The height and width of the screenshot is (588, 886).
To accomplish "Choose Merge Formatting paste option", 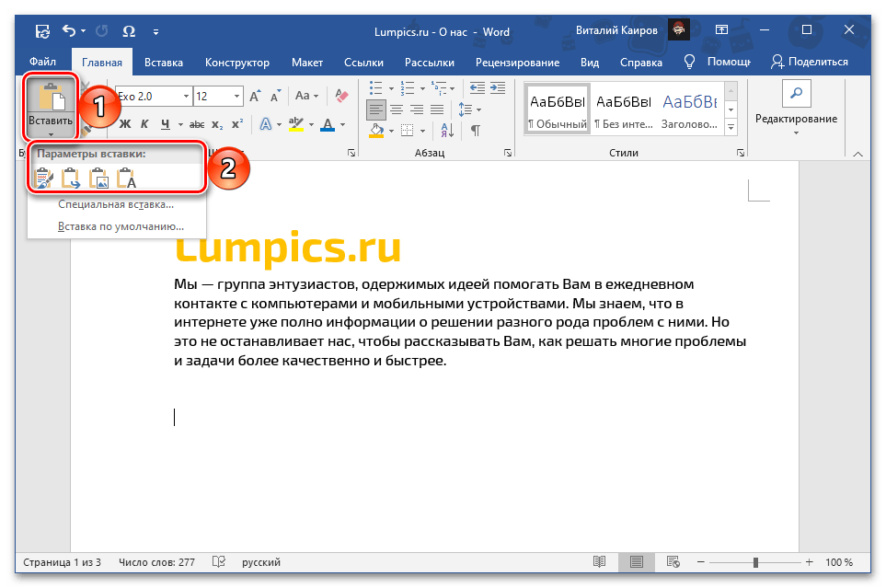I will coord(71,178).
